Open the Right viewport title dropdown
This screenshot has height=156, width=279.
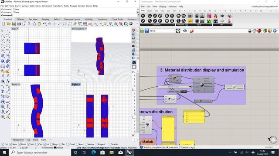[79, 84]
